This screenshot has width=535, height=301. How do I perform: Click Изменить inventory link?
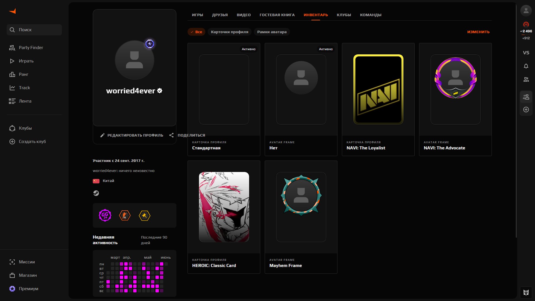pos(478,32)
